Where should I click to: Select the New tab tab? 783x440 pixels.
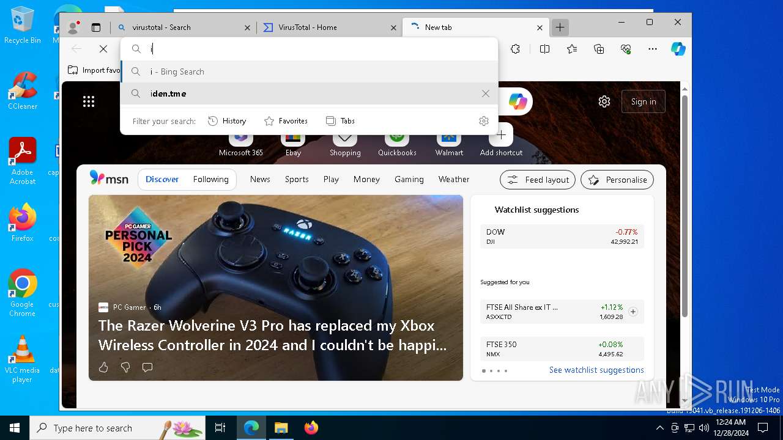coord(476,28)
